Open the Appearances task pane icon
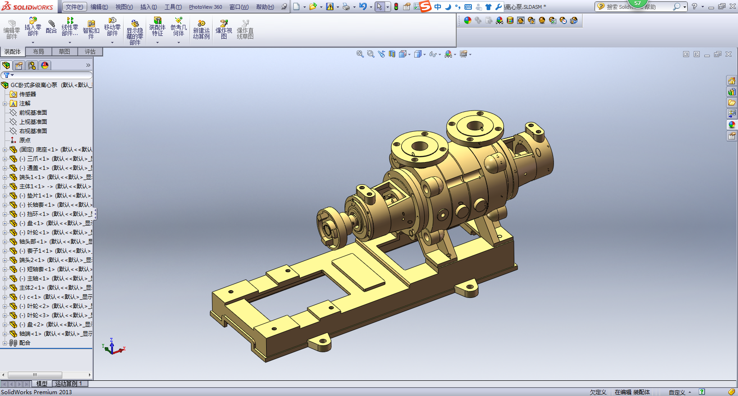Image resolution: width=738 pixels, height=396 pixels. [732, 124]
